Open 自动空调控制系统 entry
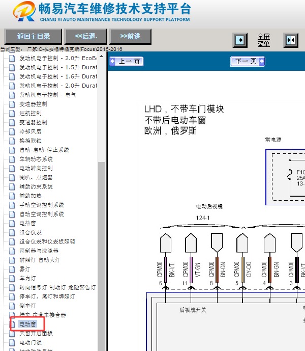The width and height of the screenshot is (305, 351). tap(42, 214)
